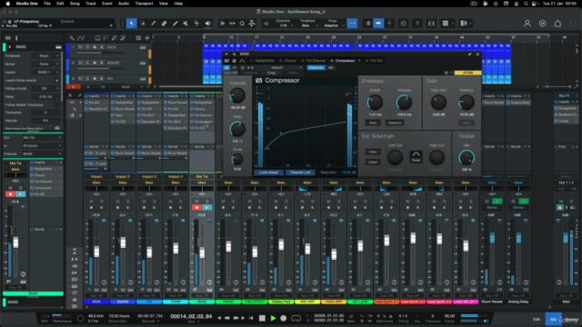Open the Mix view button at bottom right
Screen dimensions: 582x327
tap(553, 319)
